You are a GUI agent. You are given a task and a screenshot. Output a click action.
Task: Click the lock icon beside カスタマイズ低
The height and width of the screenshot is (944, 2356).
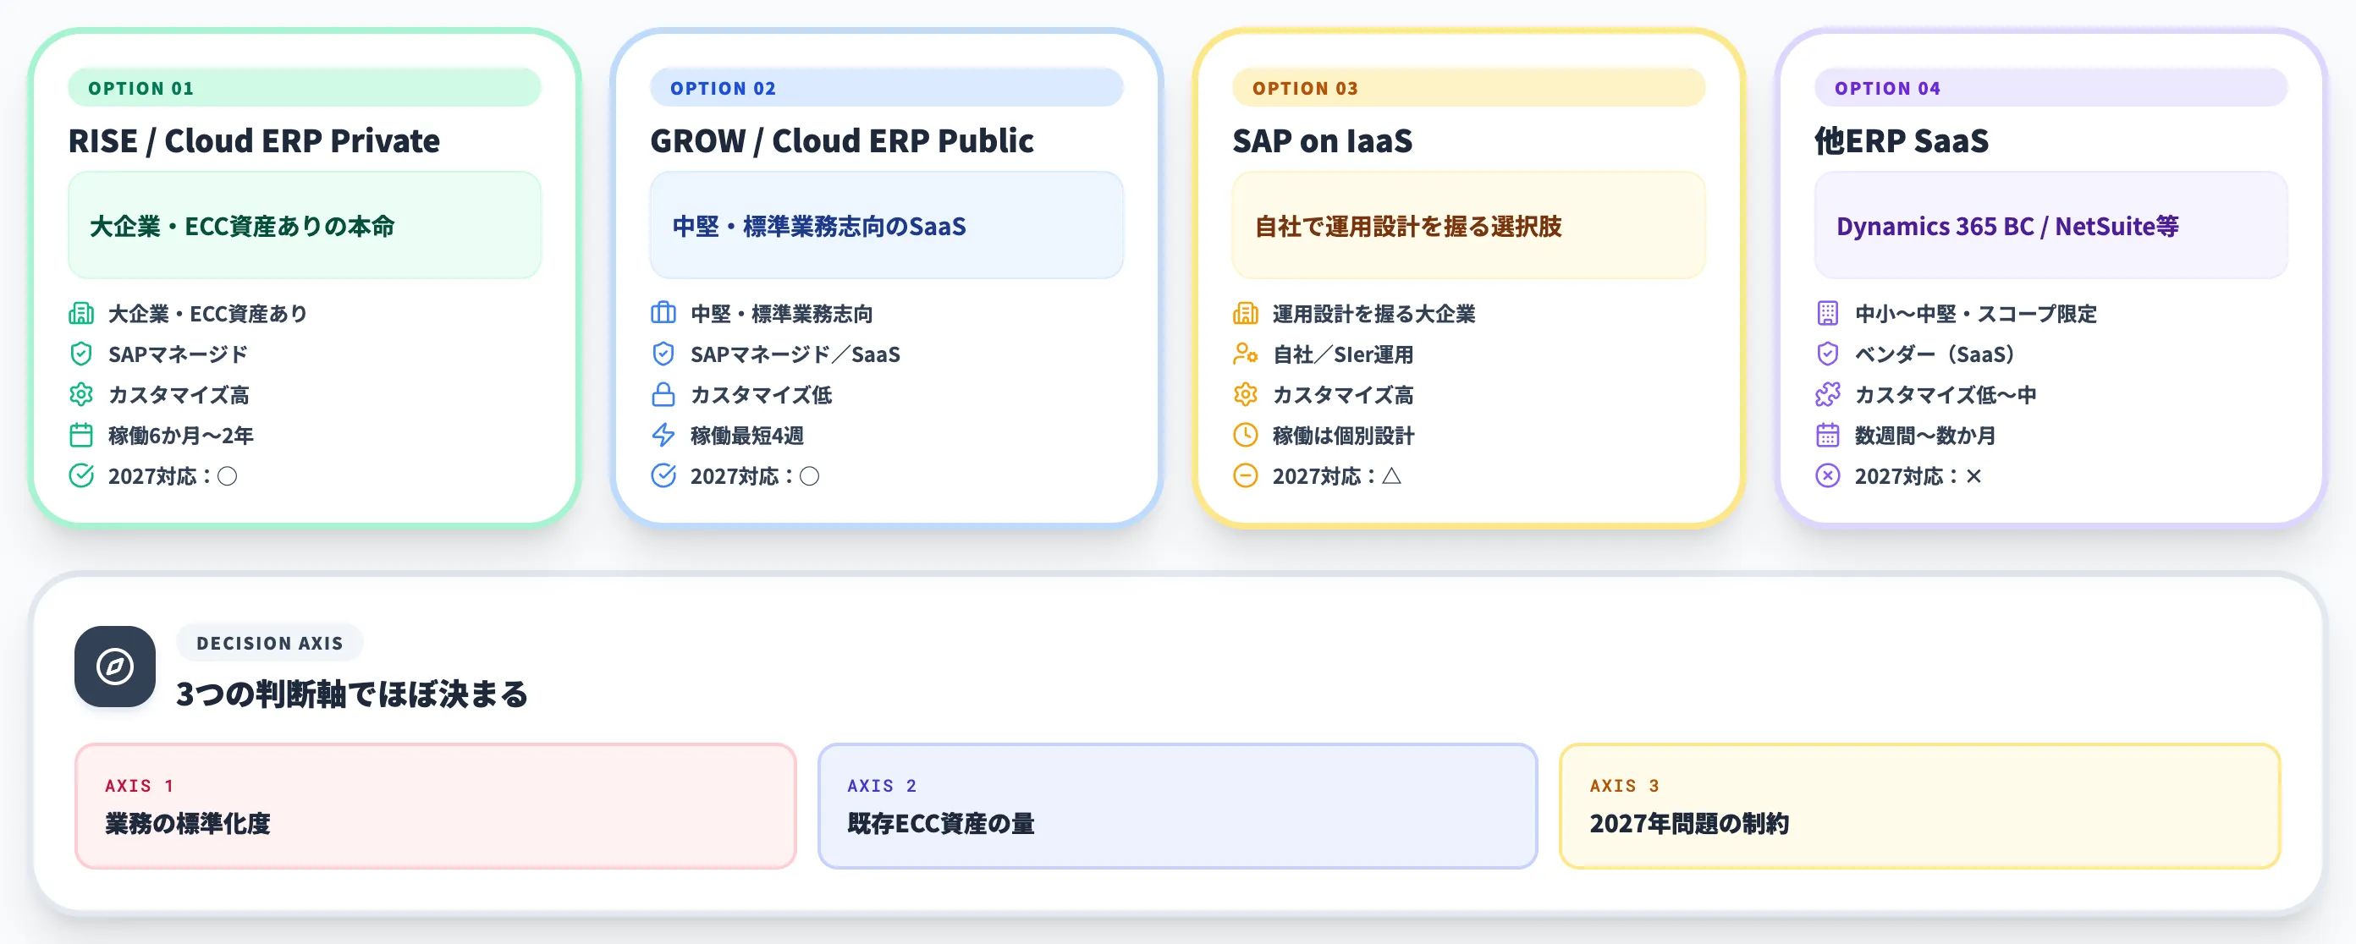point(663,395)
